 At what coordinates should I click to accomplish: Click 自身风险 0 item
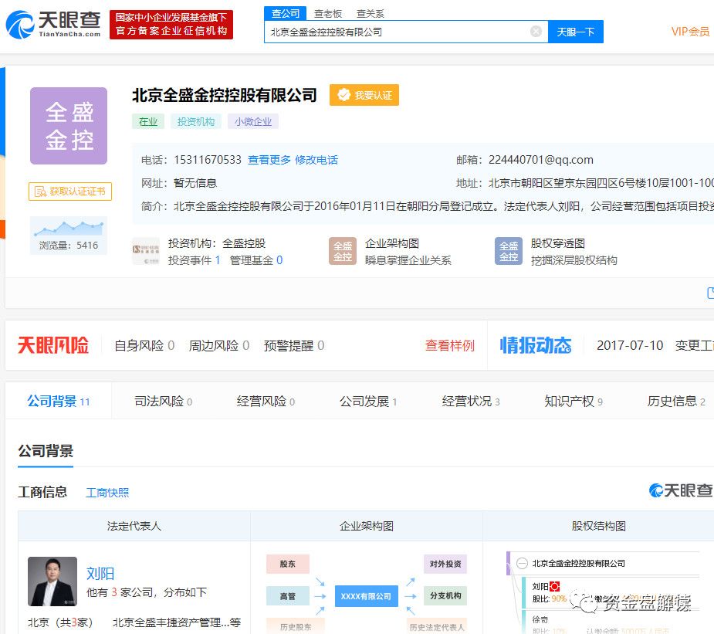(144, 346)
